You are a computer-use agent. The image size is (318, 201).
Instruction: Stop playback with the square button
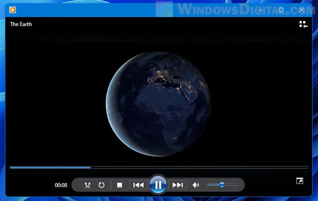[119, 185]
